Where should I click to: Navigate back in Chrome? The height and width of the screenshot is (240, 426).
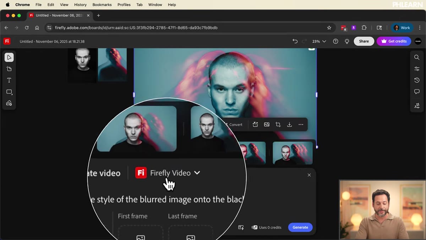tap(6, 28)
